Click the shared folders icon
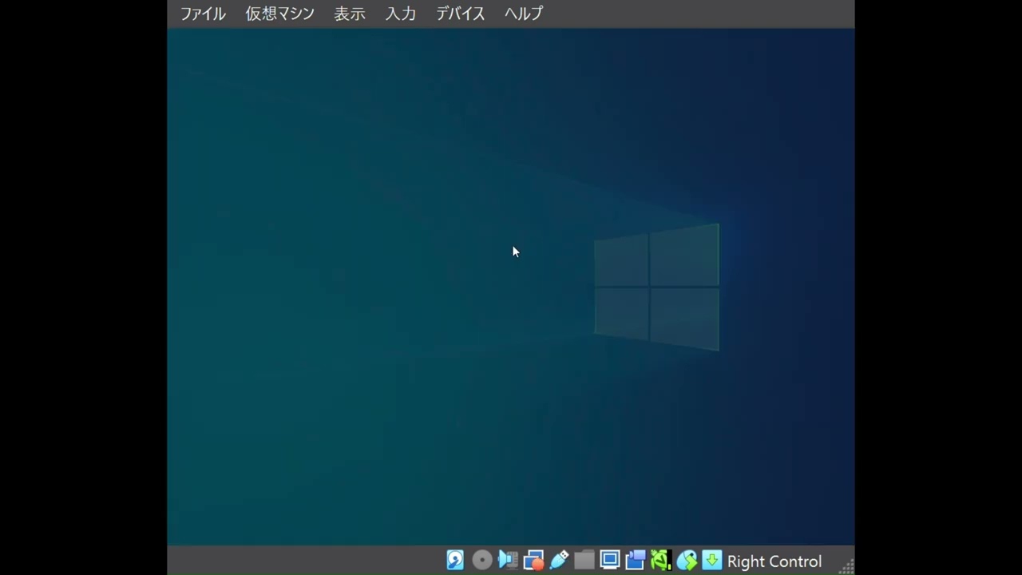The height and width of the screenshot is (575, 1022). 584,561
